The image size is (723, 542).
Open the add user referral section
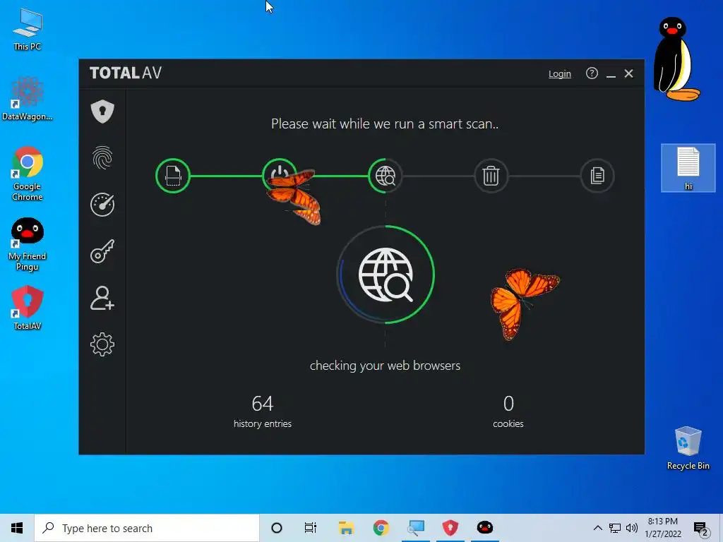(x=102, y=298)
